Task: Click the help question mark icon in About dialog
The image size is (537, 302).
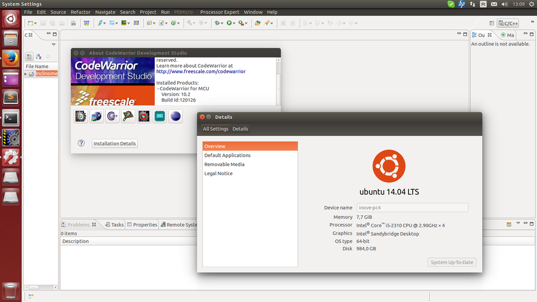Action: 81,143
